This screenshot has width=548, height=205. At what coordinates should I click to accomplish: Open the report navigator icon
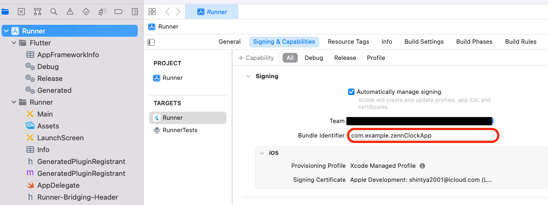[135, 11]
